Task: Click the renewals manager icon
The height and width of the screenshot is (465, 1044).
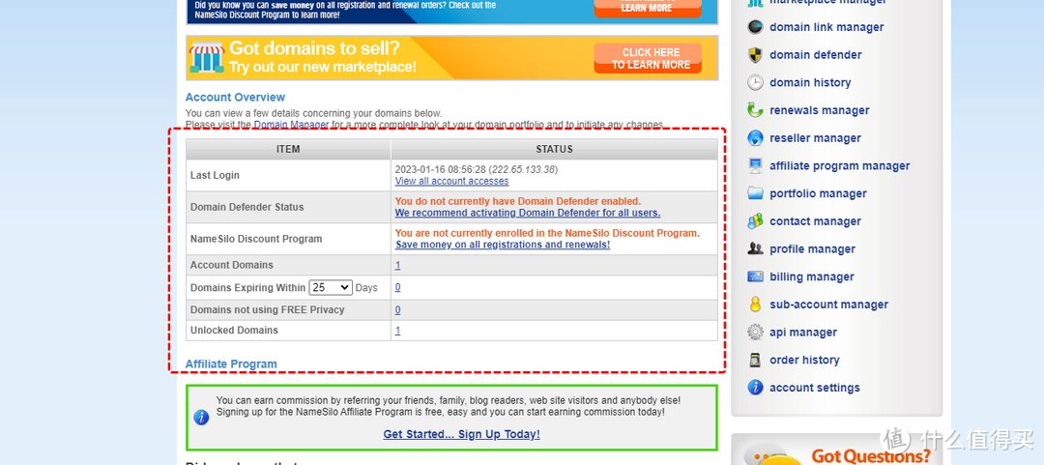Action: tap(755, 110)
